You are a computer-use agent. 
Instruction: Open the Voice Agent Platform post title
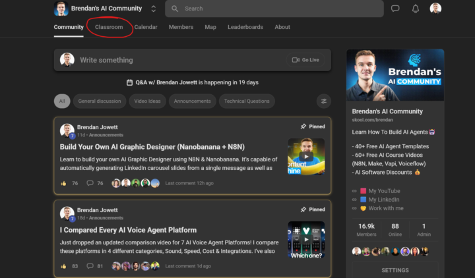(x=128, y=230)
